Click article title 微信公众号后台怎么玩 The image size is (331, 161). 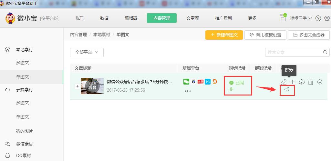[x=140, y=82]
